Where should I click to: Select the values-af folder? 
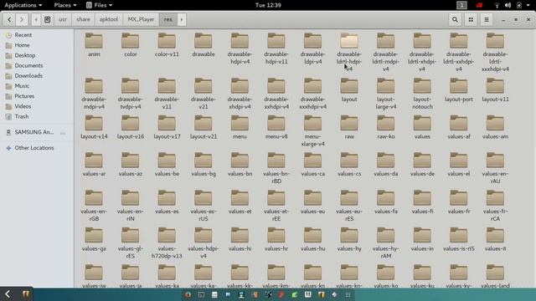click(x=459, y=127)
